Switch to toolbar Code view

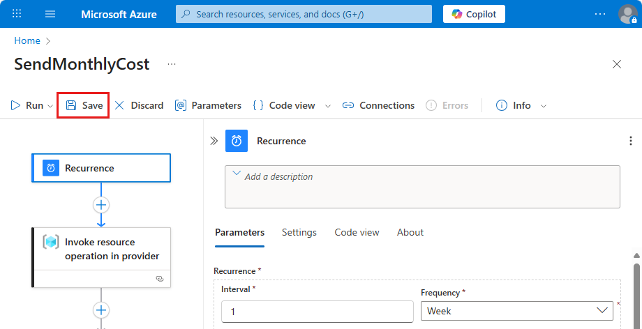click(x=284, y=105)
